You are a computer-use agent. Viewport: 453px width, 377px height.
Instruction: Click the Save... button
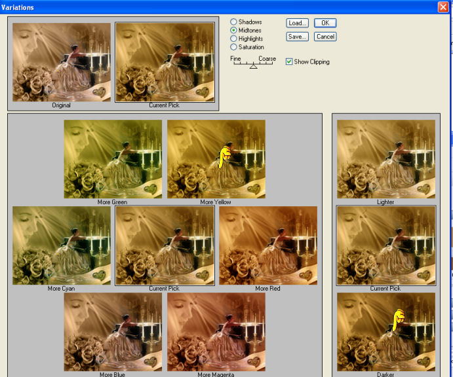click(297, 37)
